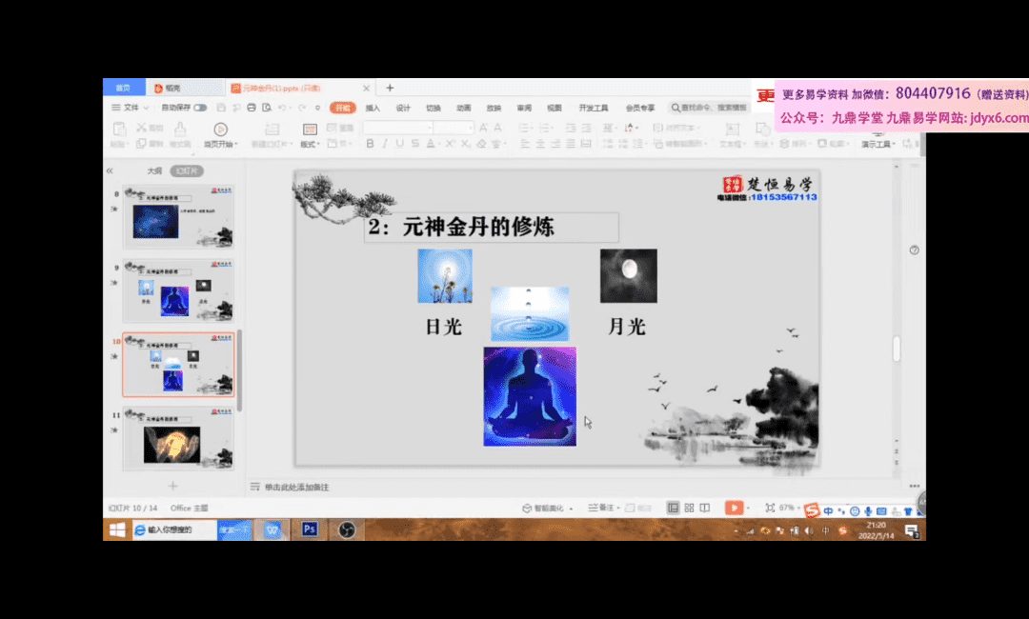The width and height of the screenshot is (1029, 619).
Task: Click the Bold formatting icon
Action: coord(371,144)
